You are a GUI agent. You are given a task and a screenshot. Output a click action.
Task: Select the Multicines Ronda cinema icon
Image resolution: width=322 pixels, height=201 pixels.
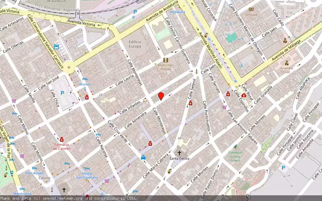[166, 60]
